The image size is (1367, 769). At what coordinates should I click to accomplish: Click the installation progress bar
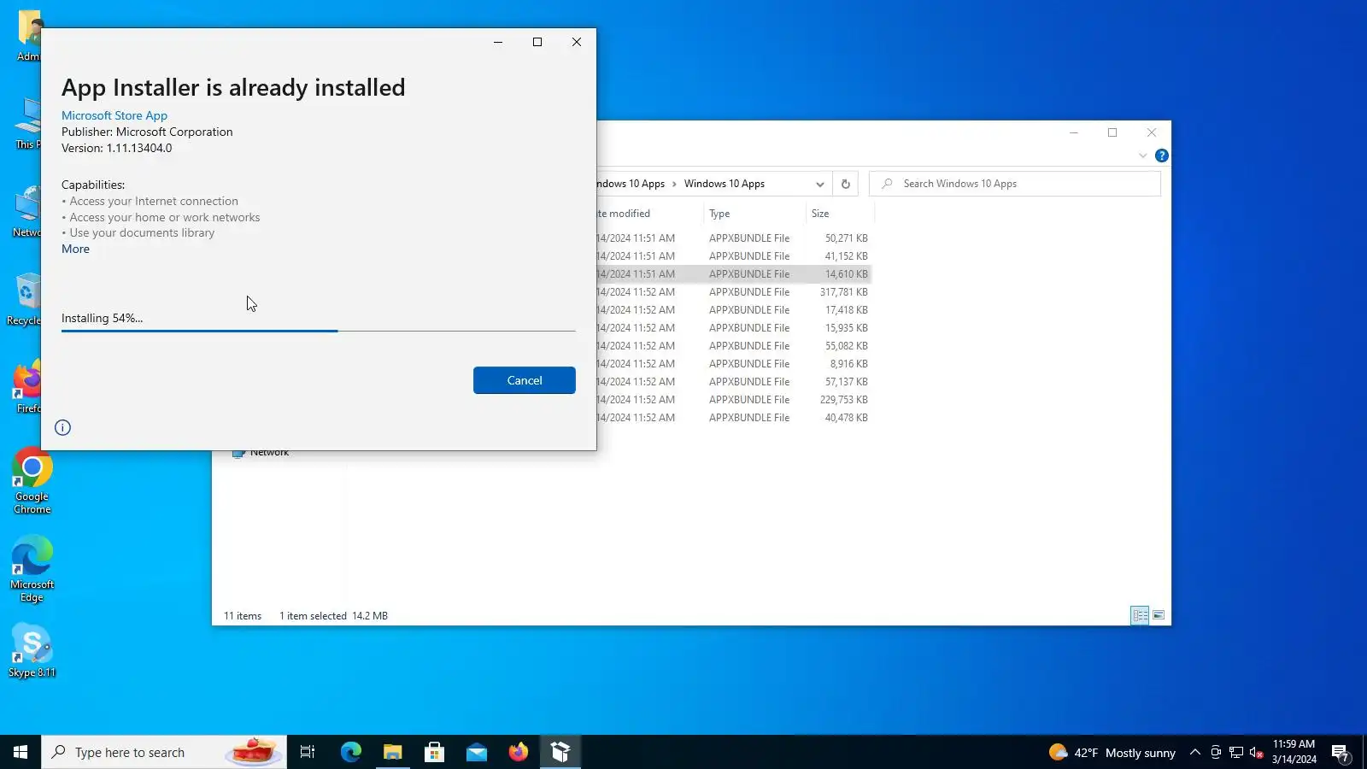pyautogui.click(x=318, y=330)
